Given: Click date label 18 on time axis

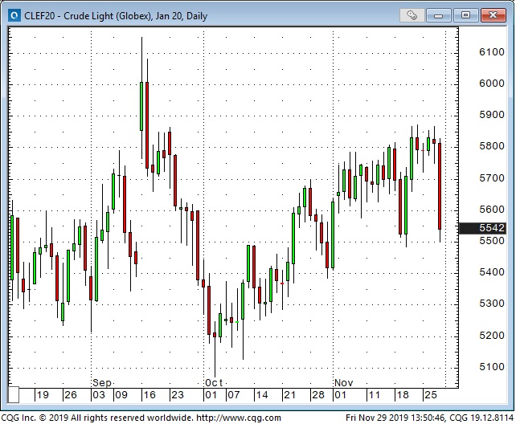Looking at the screenshot, I should pyautogui.click(x=403, y=395).
